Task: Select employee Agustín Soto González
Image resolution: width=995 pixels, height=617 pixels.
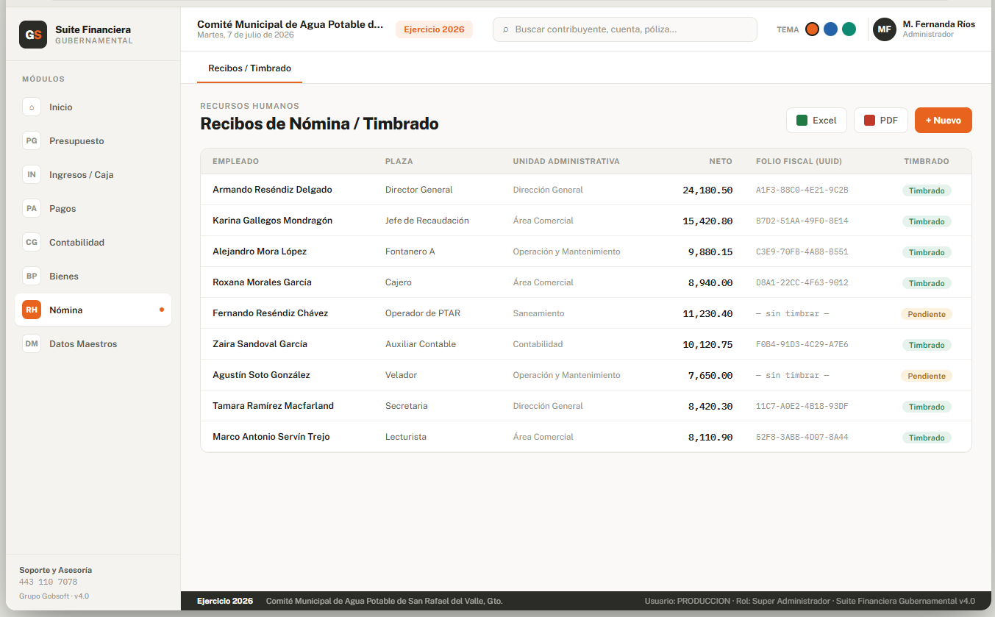Action: coord(261,375)
